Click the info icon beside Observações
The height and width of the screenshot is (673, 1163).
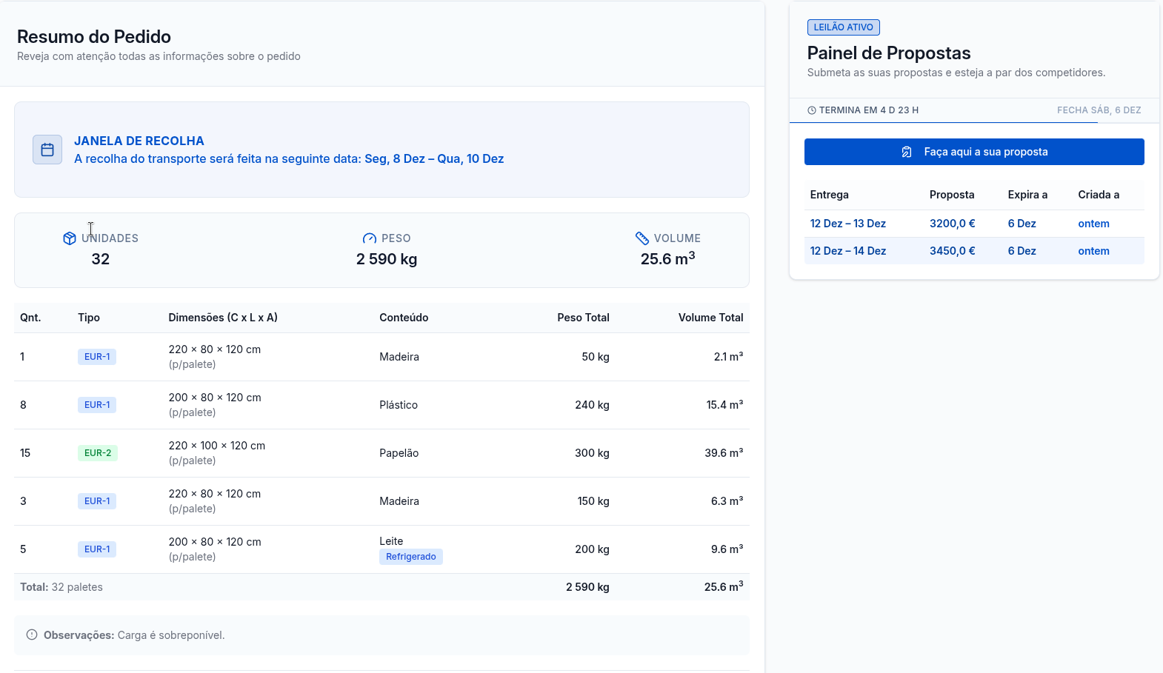pos(32,635)
